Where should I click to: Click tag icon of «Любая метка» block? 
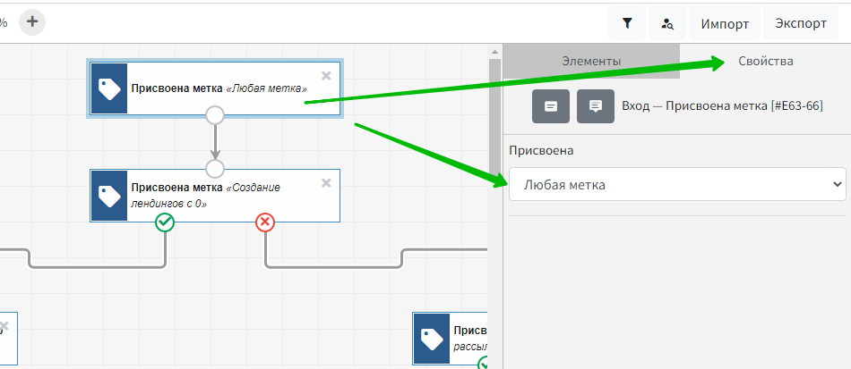point(109,88)
